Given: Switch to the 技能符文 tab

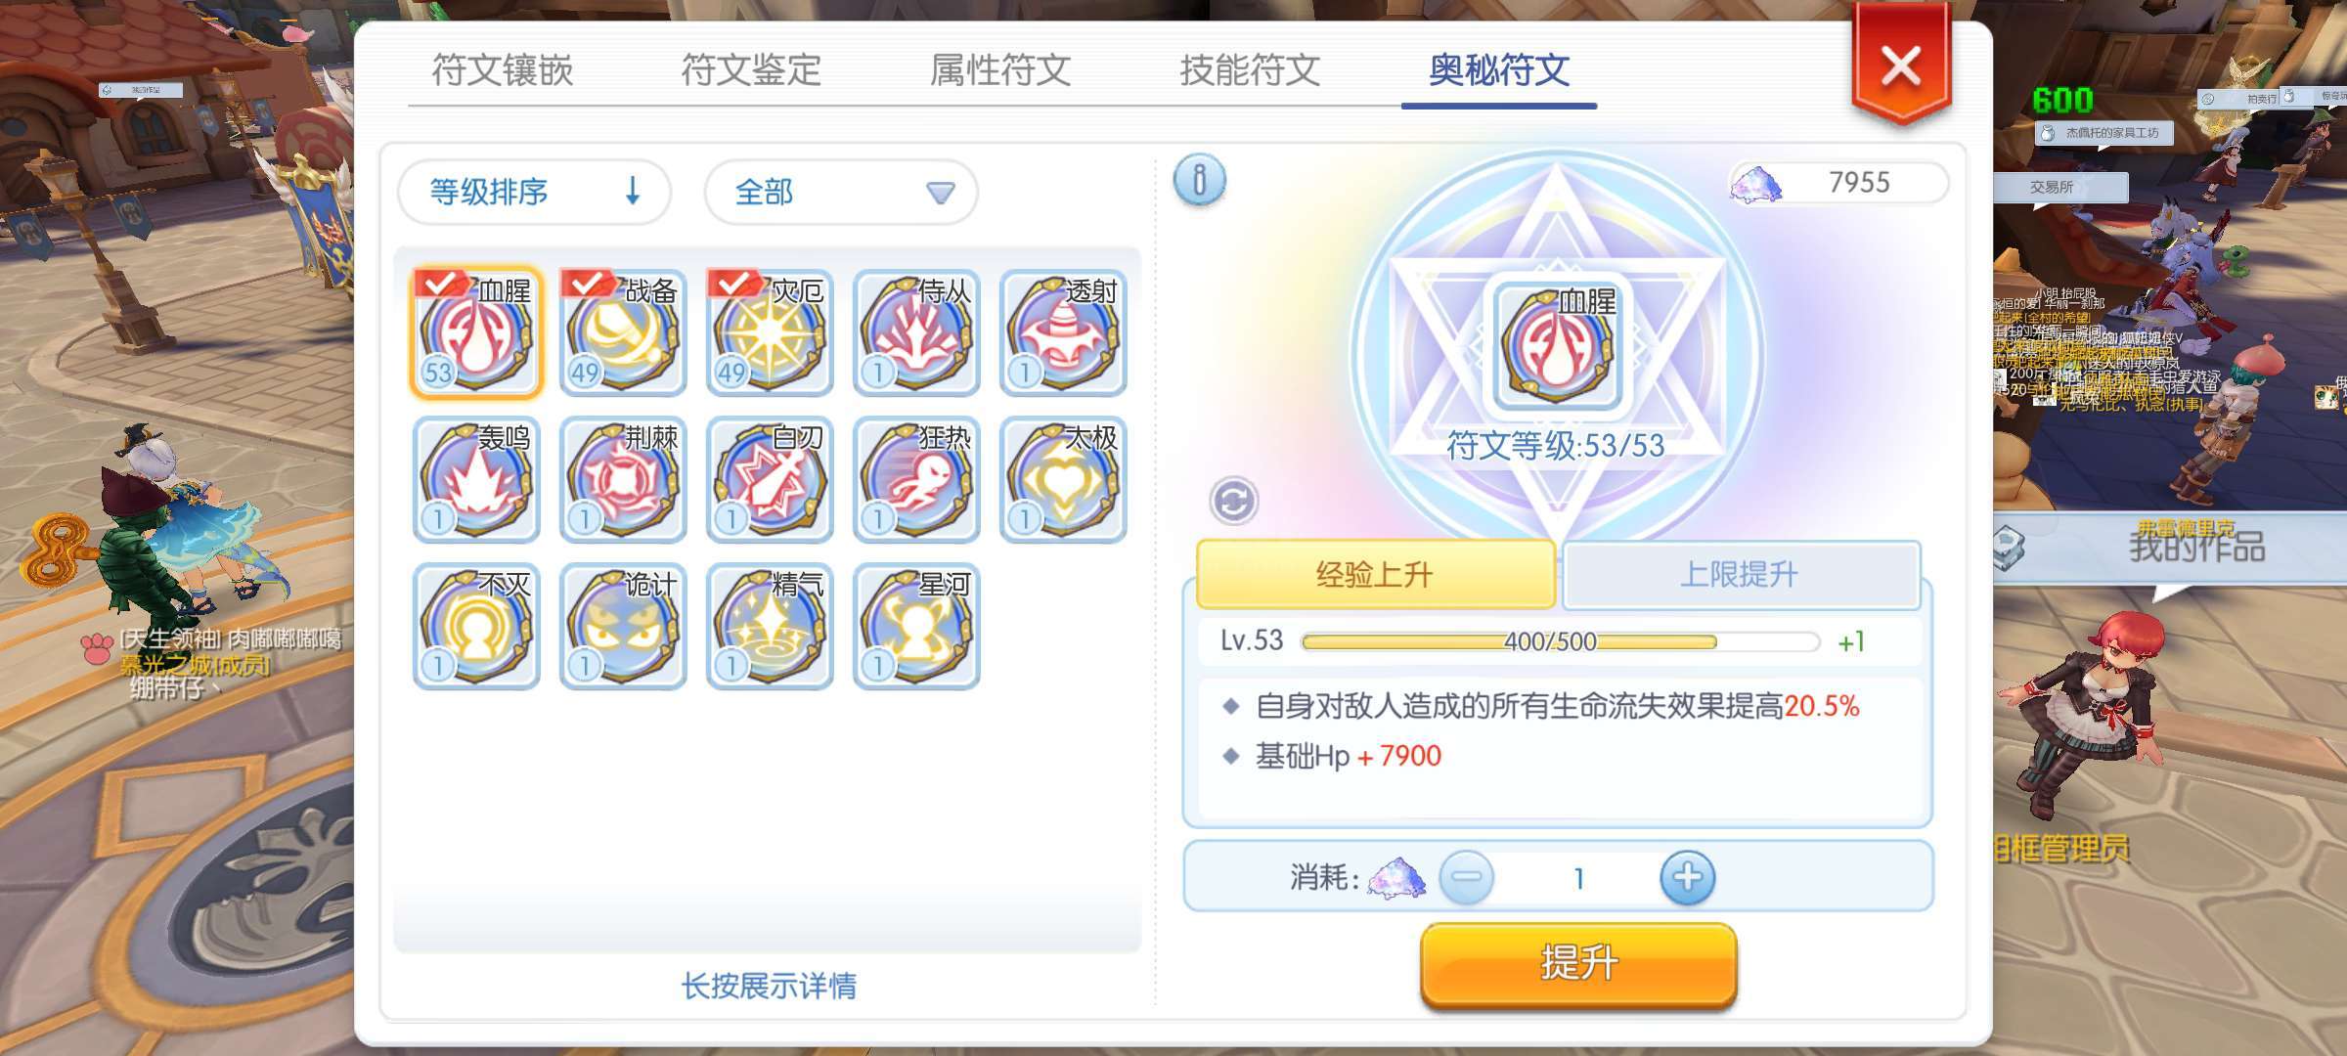Looking at the screenshot, I should (1250, 70).
